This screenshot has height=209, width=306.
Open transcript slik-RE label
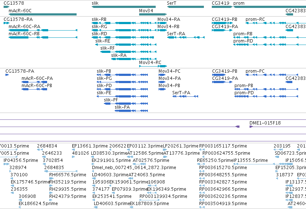pos(103,41)
